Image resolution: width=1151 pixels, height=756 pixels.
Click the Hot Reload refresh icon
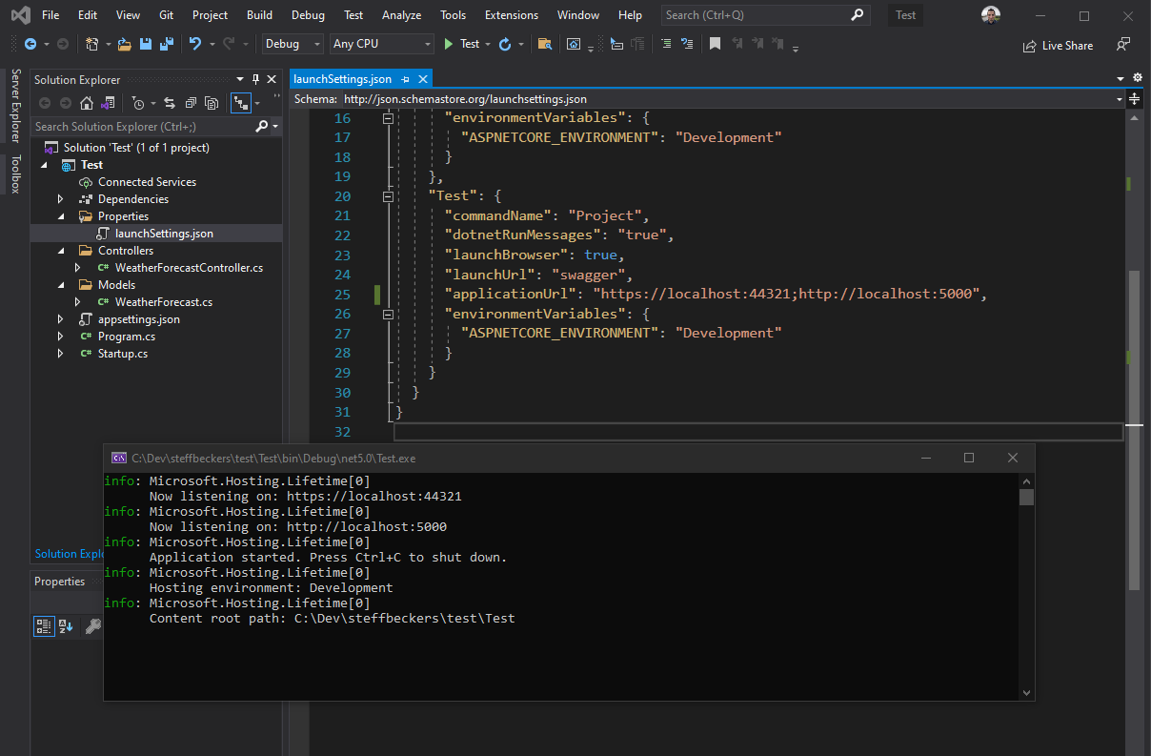point(505,44)
